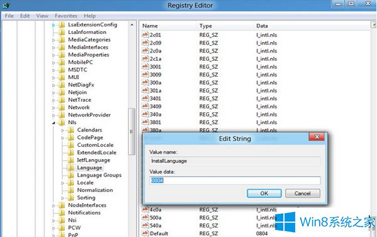Image resolution: width=377 pixels, height=237 pixels.
Task: Select the Normalization folder icon
Action: 70,190
